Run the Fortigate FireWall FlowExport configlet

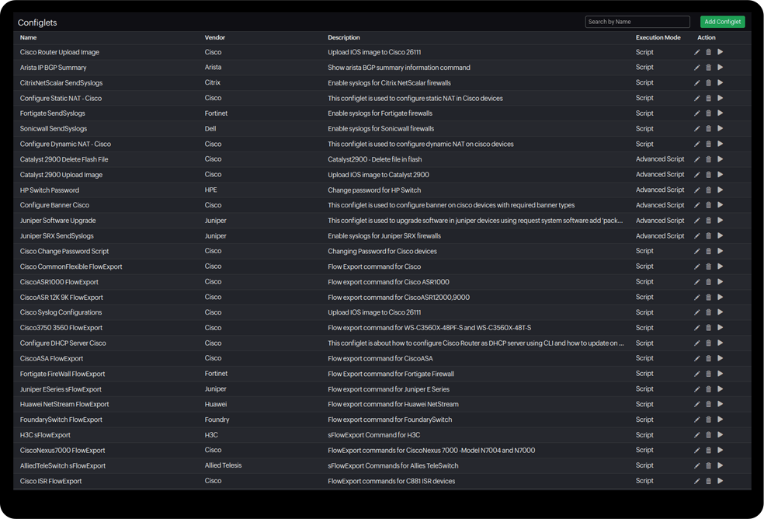tap(721, 374)
